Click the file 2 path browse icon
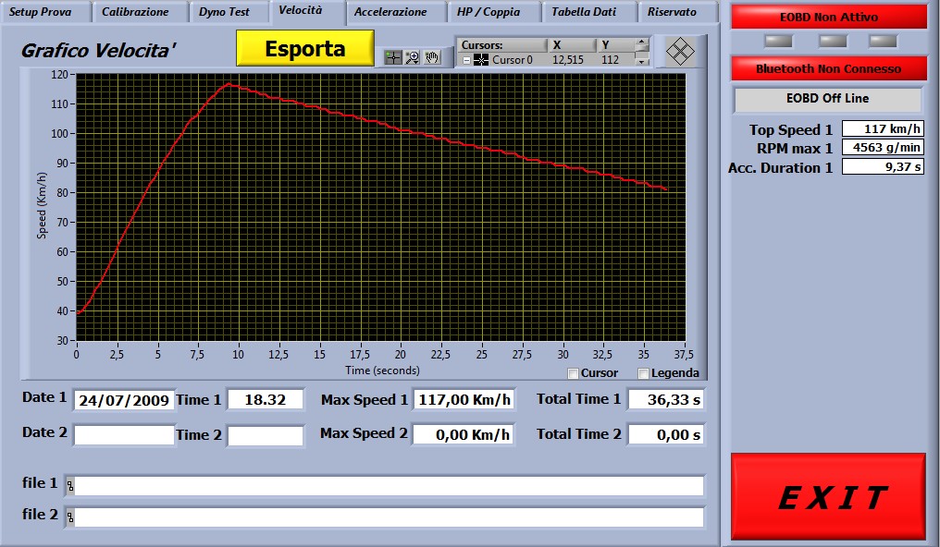 [x=70, y=517]
